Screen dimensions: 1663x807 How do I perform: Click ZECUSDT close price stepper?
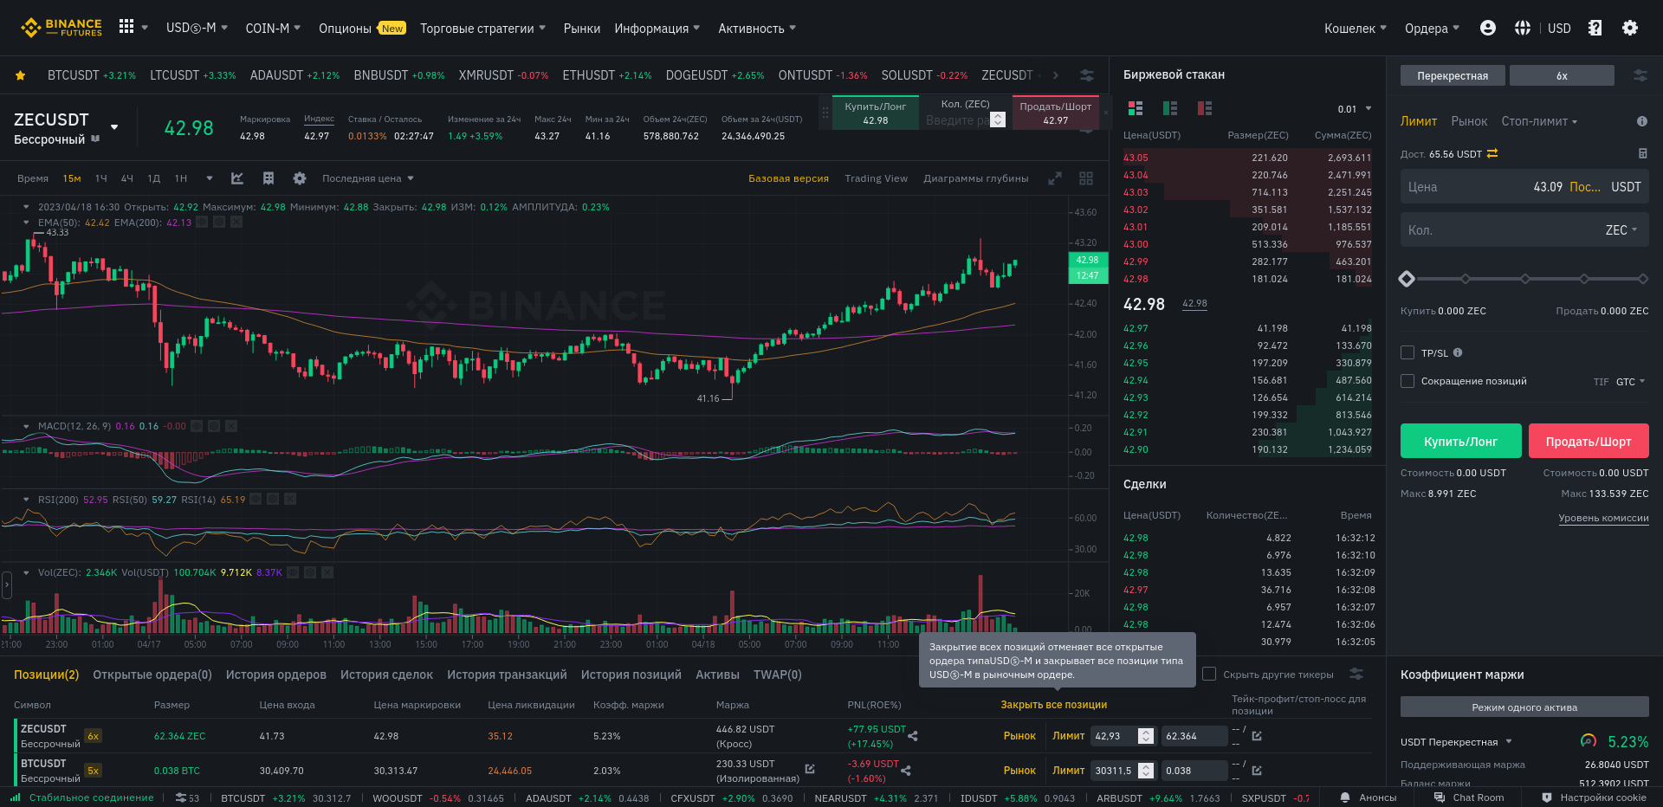coord(1146,736)
